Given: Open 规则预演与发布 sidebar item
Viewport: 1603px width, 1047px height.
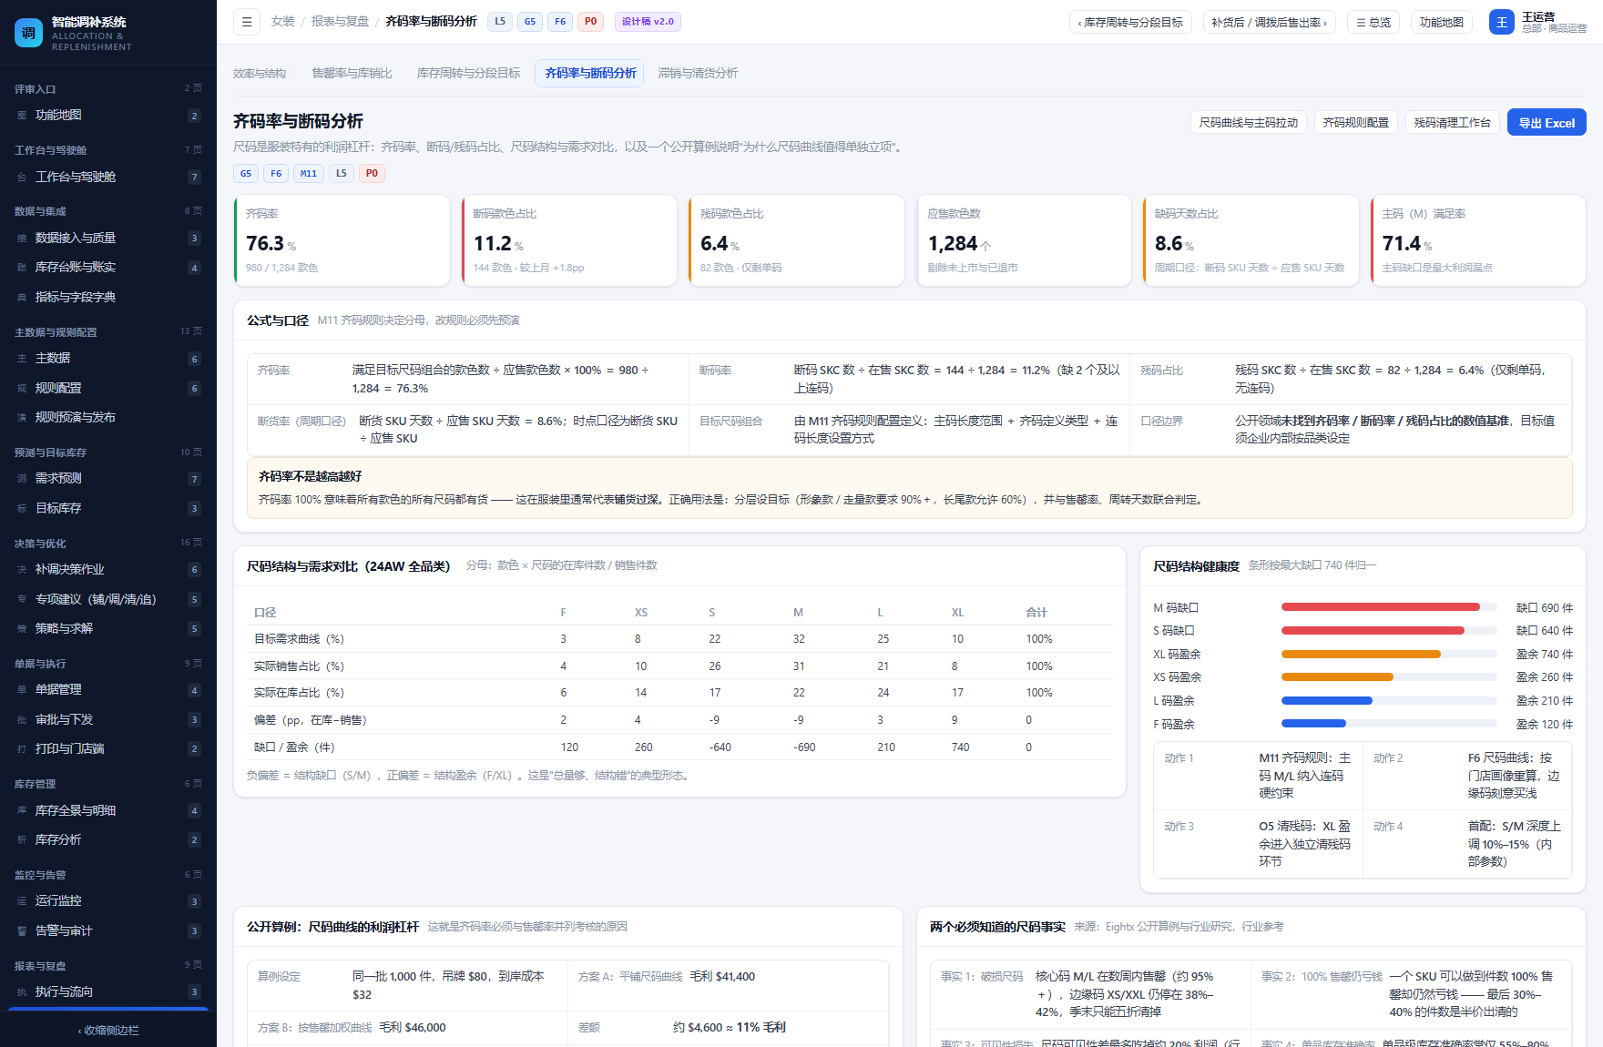Looking at the screenshot, I should 108,418.
